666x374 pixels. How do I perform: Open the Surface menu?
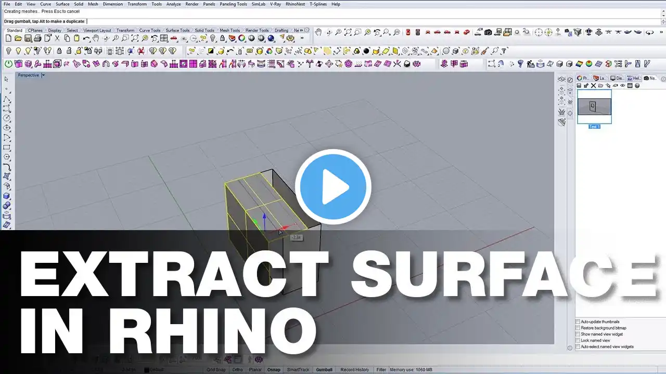pos(62,4)
